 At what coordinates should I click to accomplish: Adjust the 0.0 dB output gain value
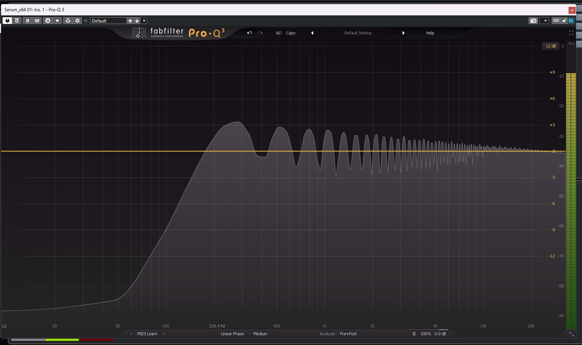coord(440,334)
